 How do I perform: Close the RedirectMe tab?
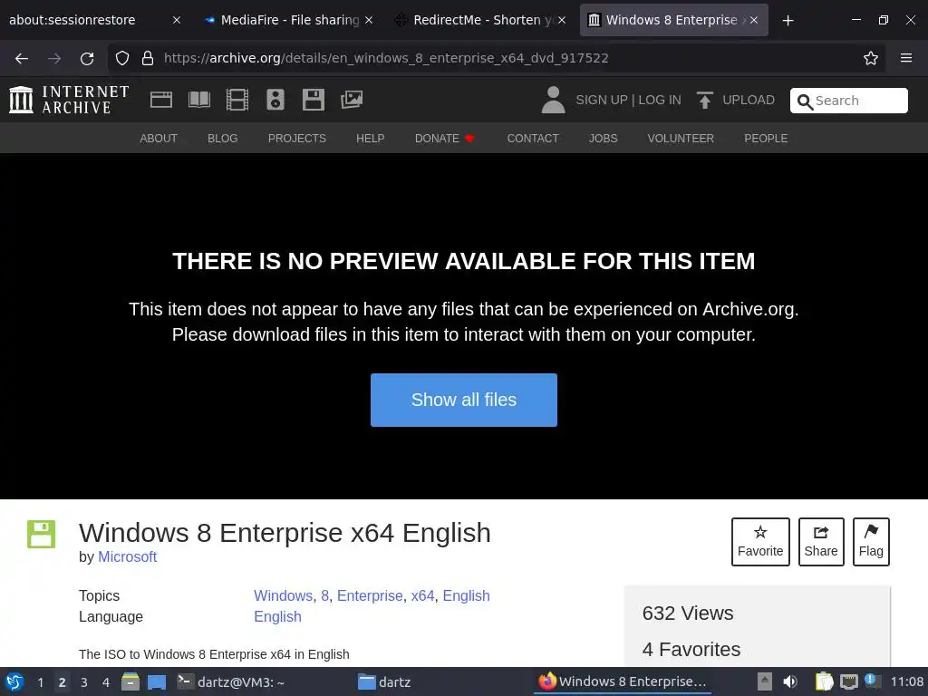click(562, 20)
